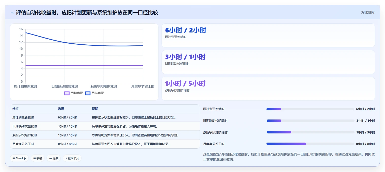Select 周计划更新耗时 in the table's first column
The image size is (385, 172).
pos(23,117)
